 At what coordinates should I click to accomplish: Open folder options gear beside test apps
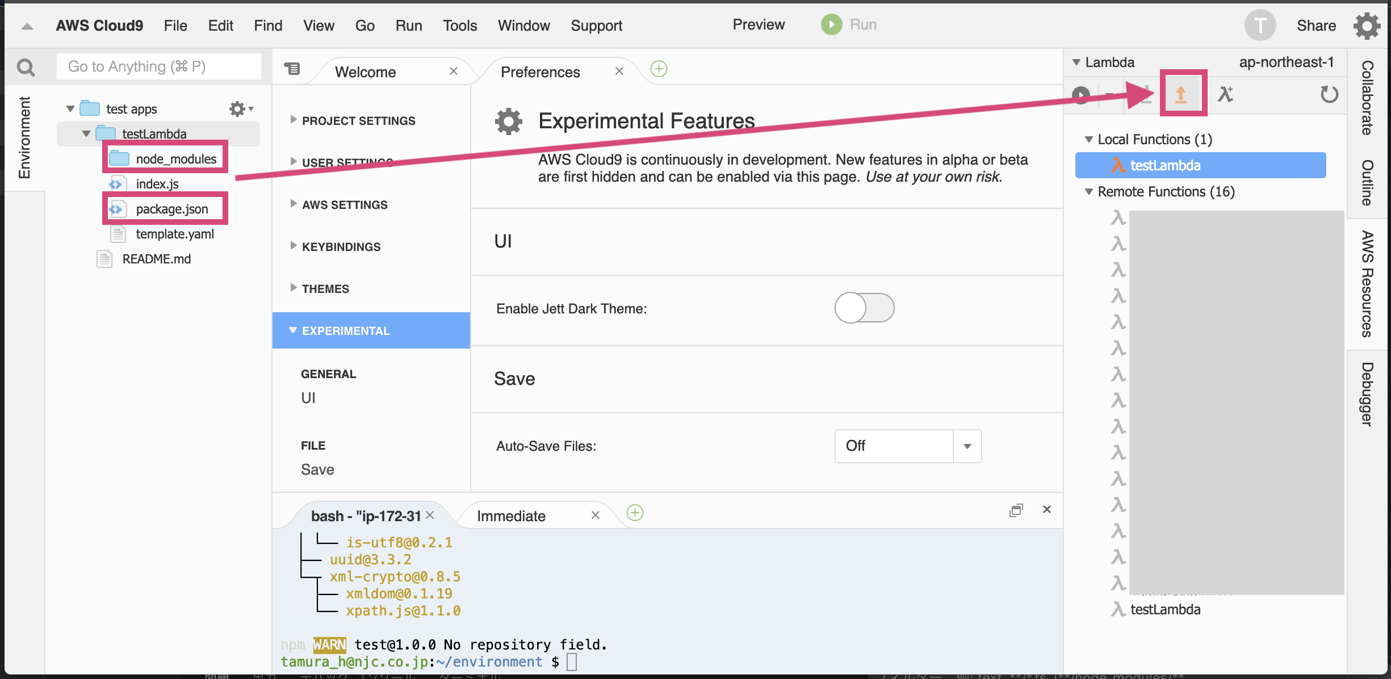(238, 108)
